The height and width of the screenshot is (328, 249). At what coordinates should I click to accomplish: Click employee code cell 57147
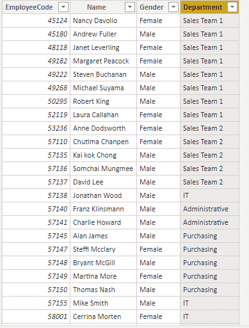point(36,249)
